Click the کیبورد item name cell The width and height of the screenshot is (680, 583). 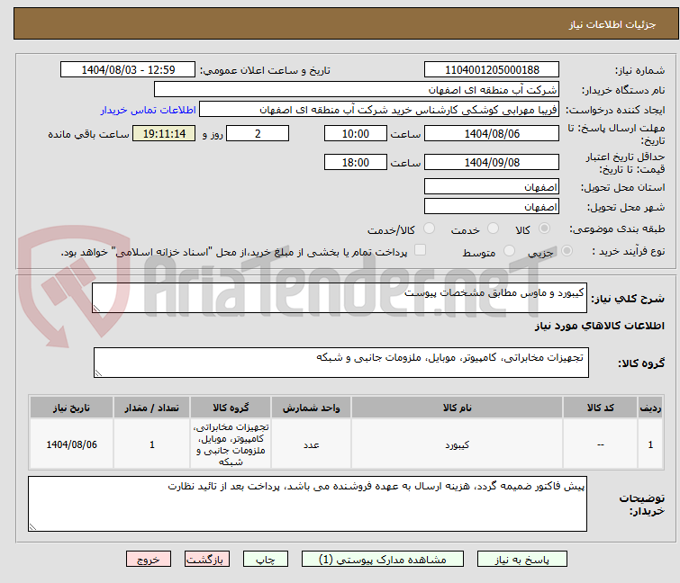point(458,444)
